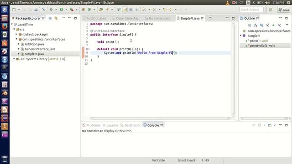Open the Run button dropdown arrow

66,10
